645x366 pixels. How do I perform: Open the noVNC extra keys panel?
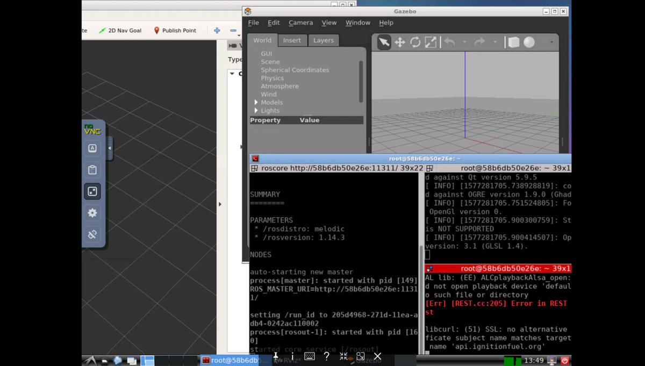92,148
